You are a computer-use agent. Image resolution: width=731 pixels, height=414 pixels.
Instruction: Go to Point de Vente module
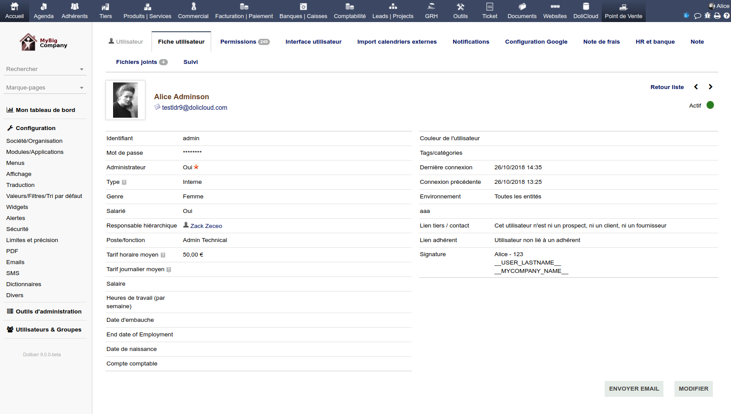(623, 11)
